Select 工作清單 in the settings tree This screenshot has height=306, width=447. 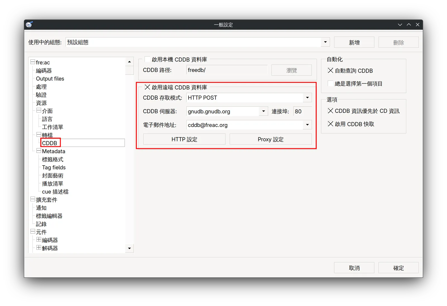click(53, 127)
